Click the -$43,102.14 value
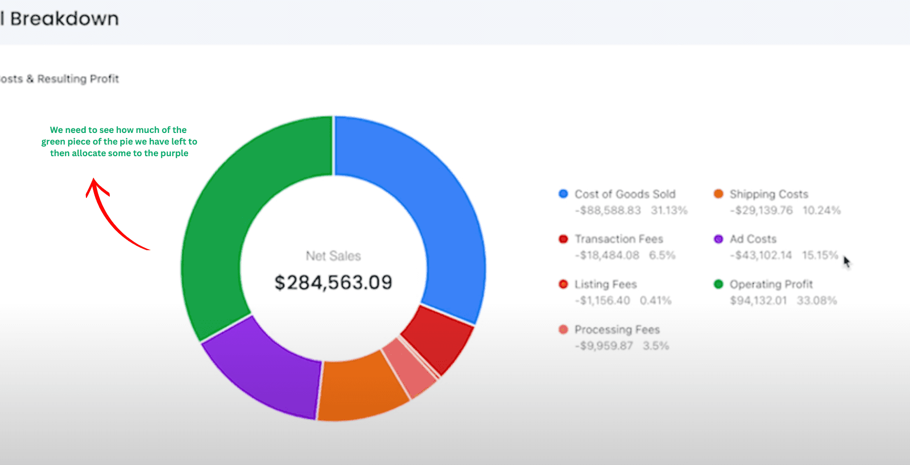The width and height of the screenshot is (910, 465). pyautogui.click(x=761, y=255)
